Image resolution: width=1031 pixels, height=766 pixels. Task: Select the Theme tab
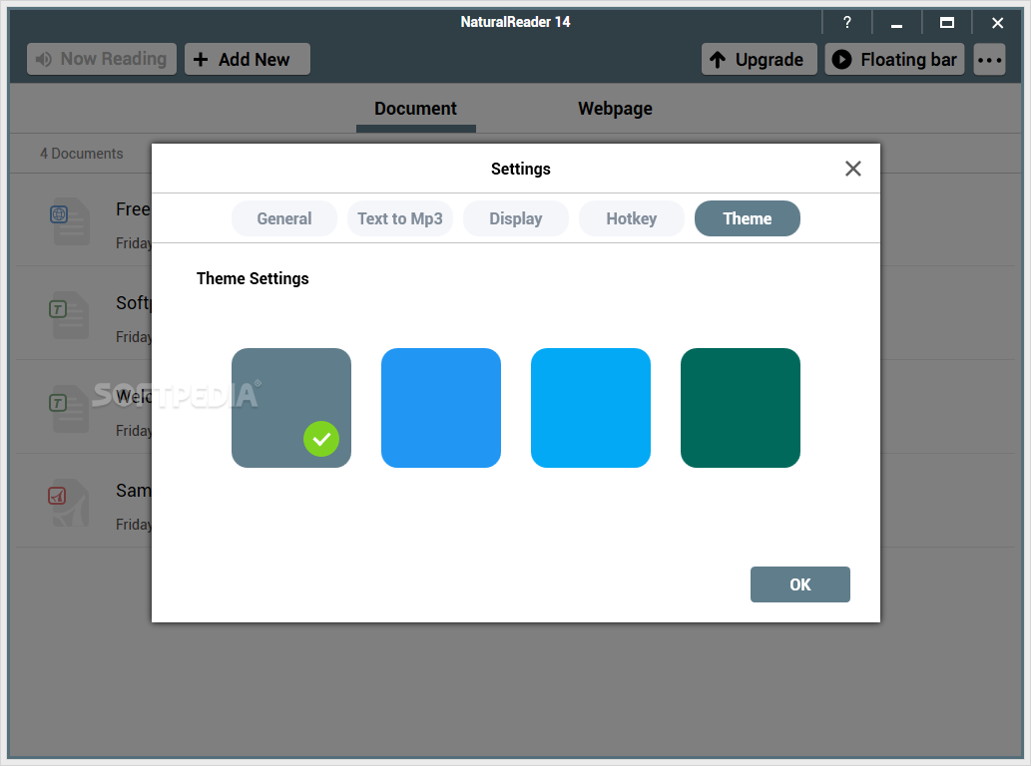pos(747,218)
